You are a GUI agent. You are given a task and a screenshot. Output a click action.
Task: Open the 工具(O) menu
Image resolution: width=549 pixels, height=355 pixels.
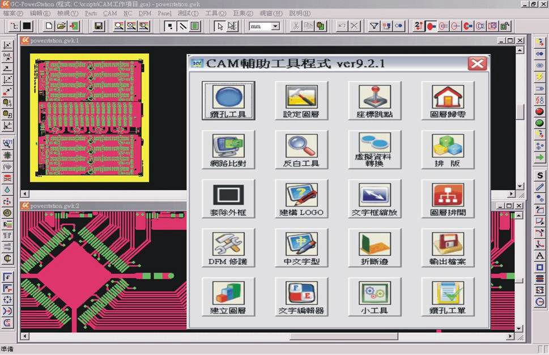coord(215,13)
